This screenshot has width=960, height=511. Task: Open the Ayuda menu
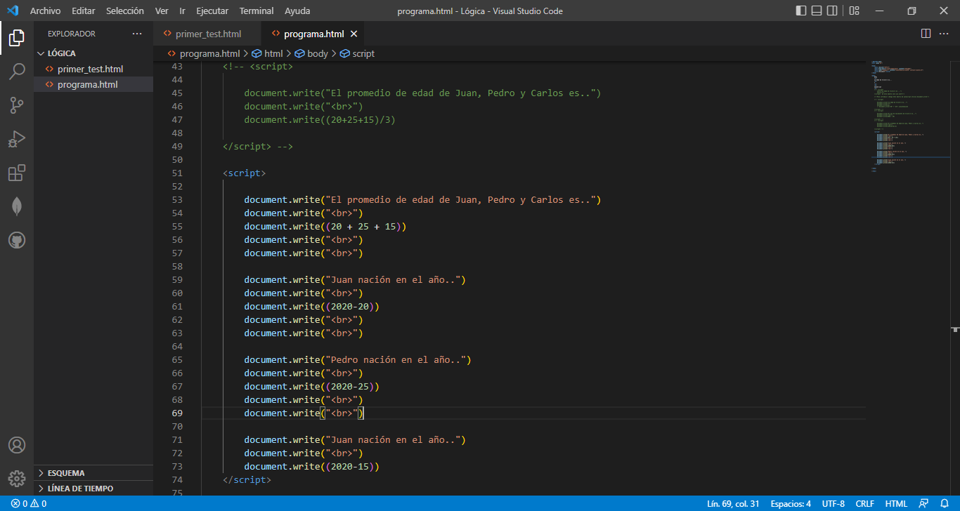pos(297,11)
